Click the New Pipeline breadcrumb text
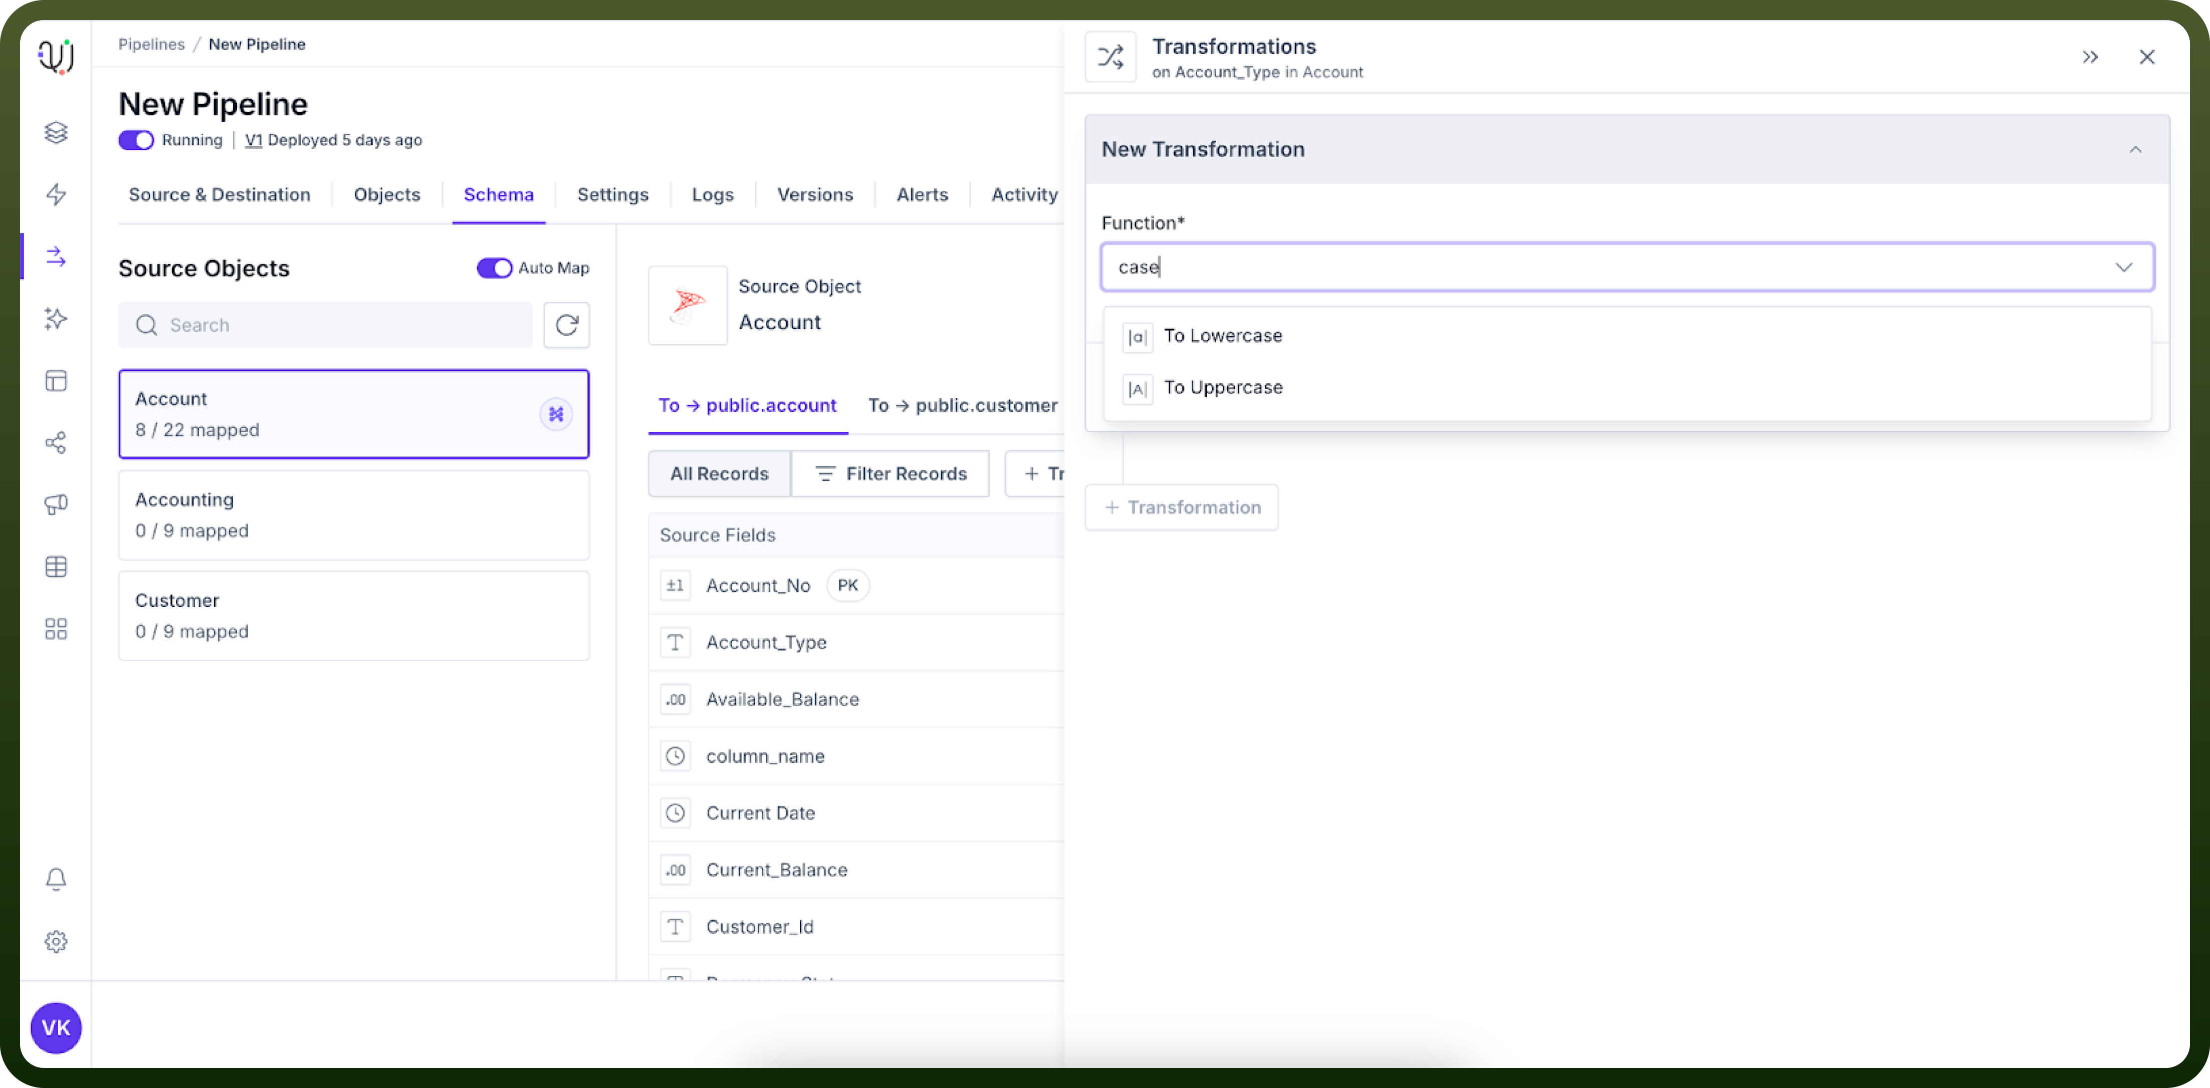Image resolution: width=2210 pixels, height=1088 pixels. (x=257, y=44)
